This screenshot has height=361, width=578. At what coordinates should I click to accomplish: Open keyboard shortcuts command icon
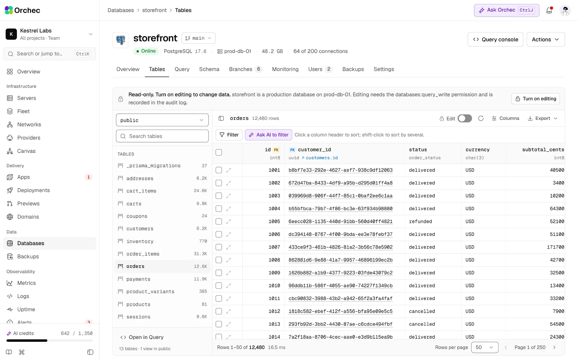tap(22, 352)
